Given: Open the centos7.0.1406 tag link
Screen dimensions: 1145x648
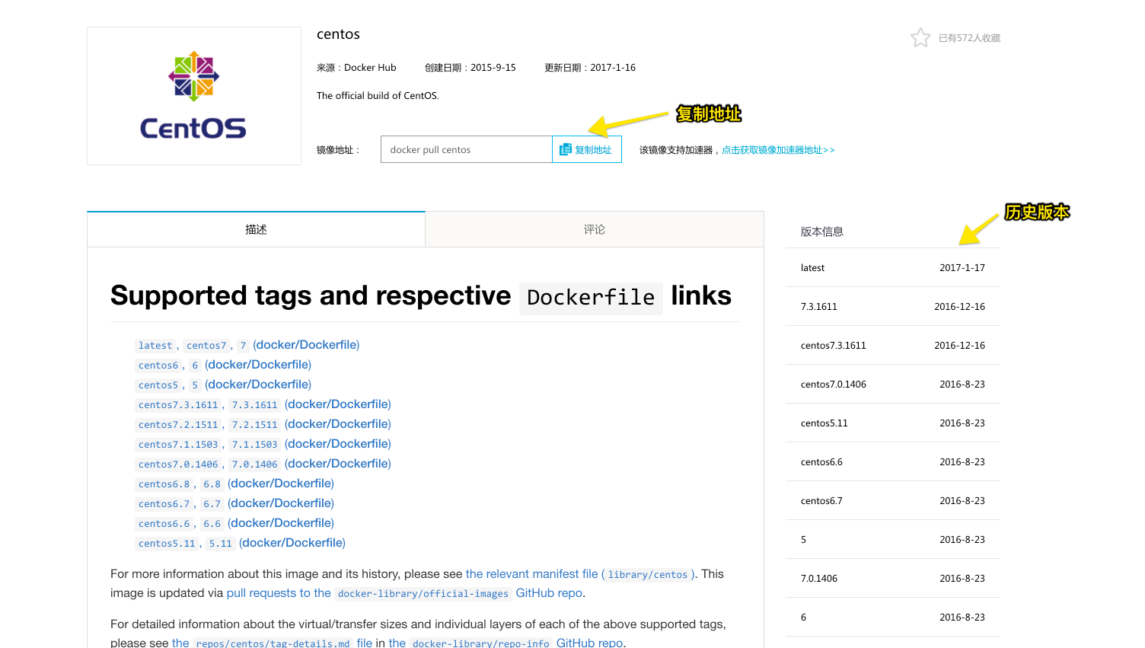Looking at the screenshot, I should click(x=178, y=464).
